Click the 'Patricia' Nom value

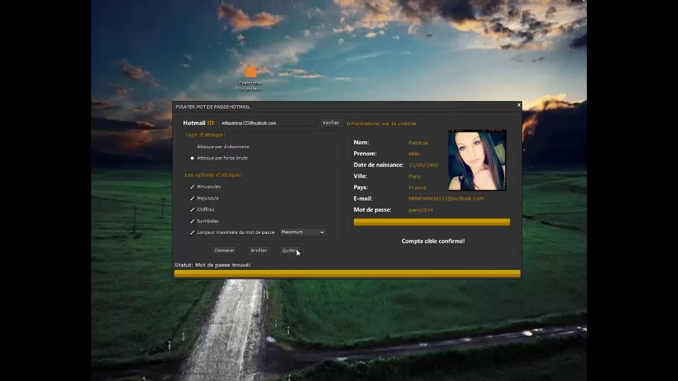418,143
